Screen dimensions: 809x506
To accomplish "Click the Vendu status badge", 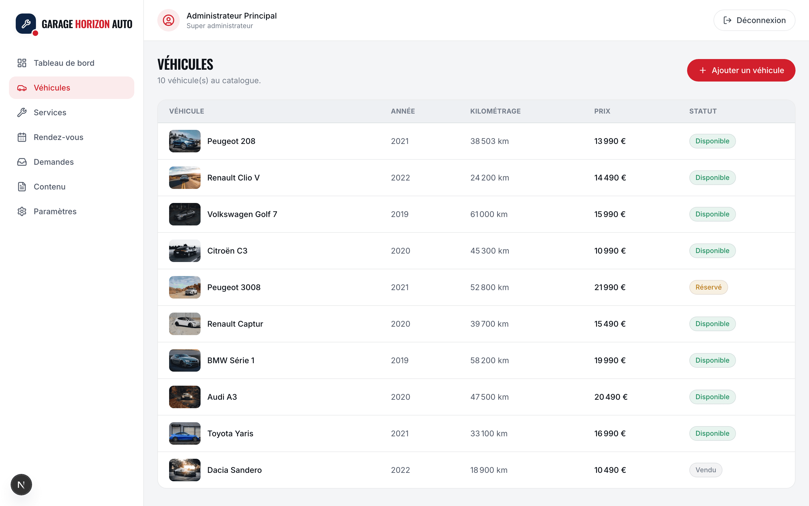I will coord(706,470).
